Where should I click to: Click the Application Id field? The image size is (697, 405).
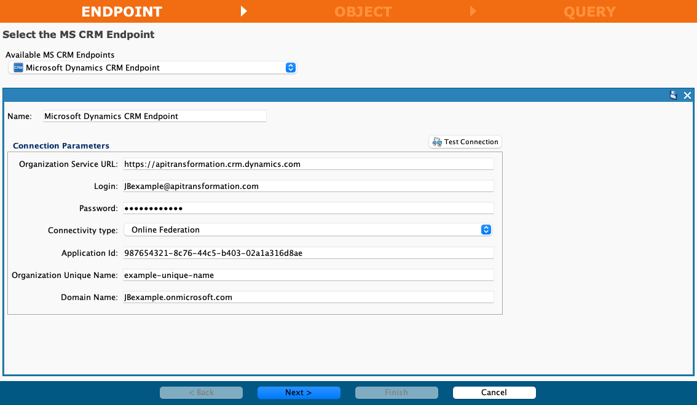tap(308, 253)
